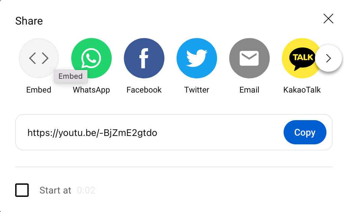Image resolution: width=344 pixels, height=212 pixels.
Task: Click the Email text label
Action: click(x=249, y=90)
